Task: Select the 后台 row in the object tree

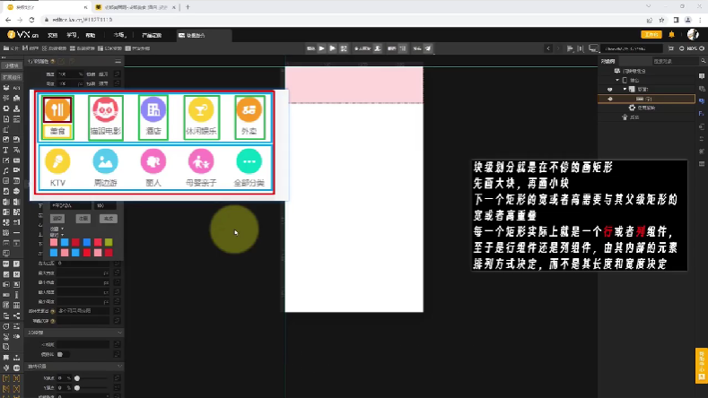Action: click(646, 117)
